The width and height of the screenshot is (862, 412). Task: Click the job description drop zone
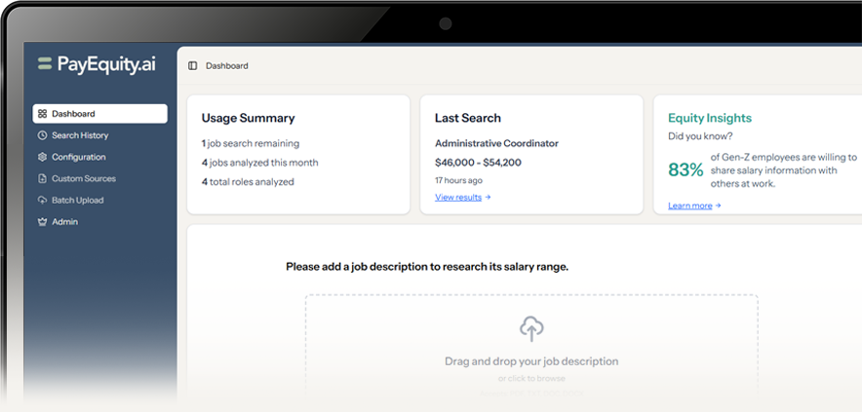531,351
